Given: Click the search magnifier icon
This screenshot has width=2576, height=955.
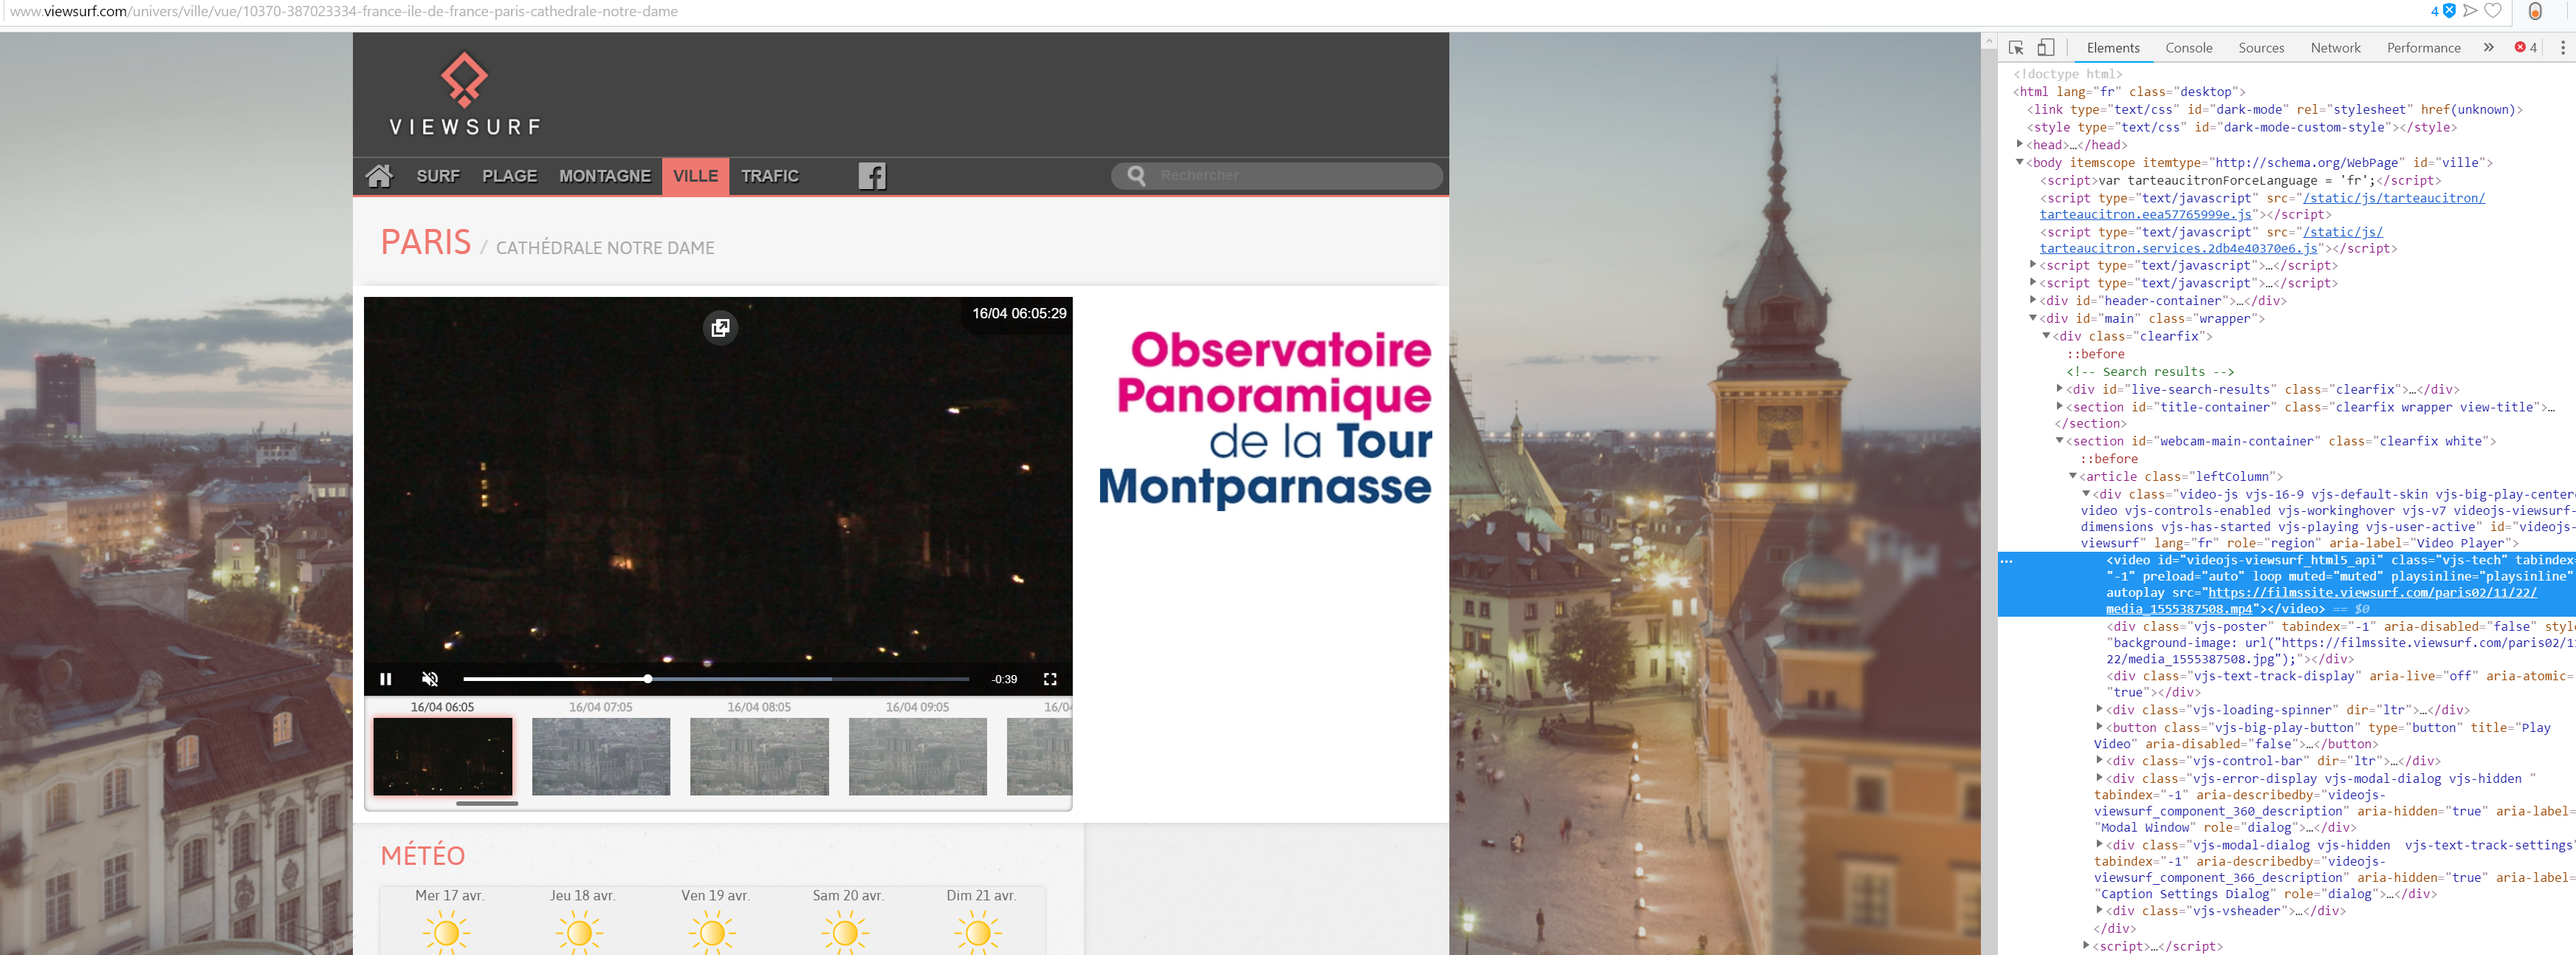Looking at the screenshot, I should 1136,175.
